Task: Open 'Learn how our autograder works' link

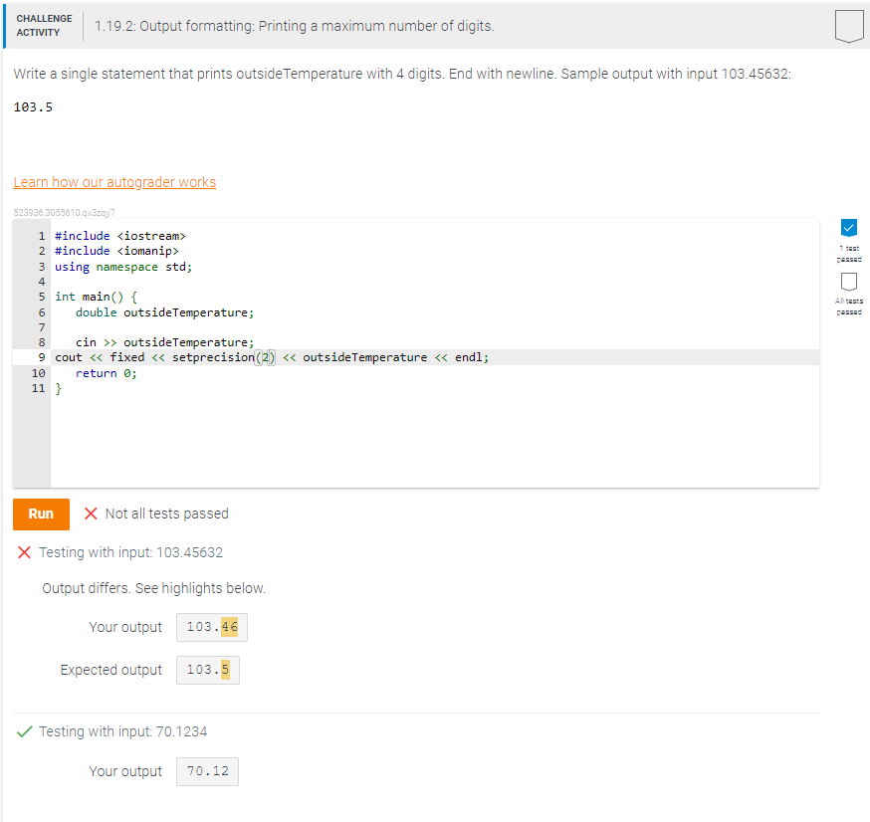Action: [114, 182]
